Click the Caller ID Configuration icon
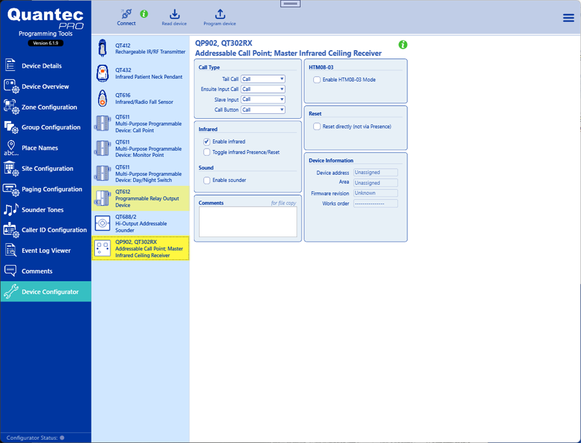 (11, 230)
